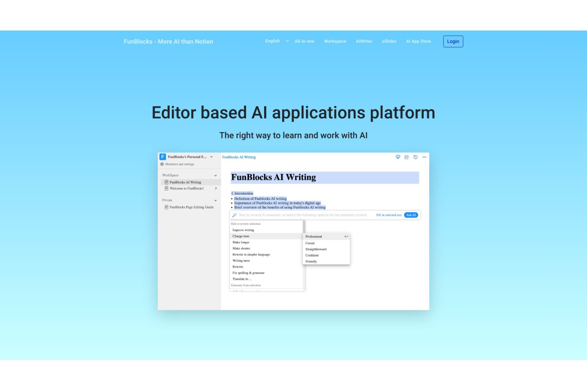Click Fill in selected text

[x=389, y=215]
